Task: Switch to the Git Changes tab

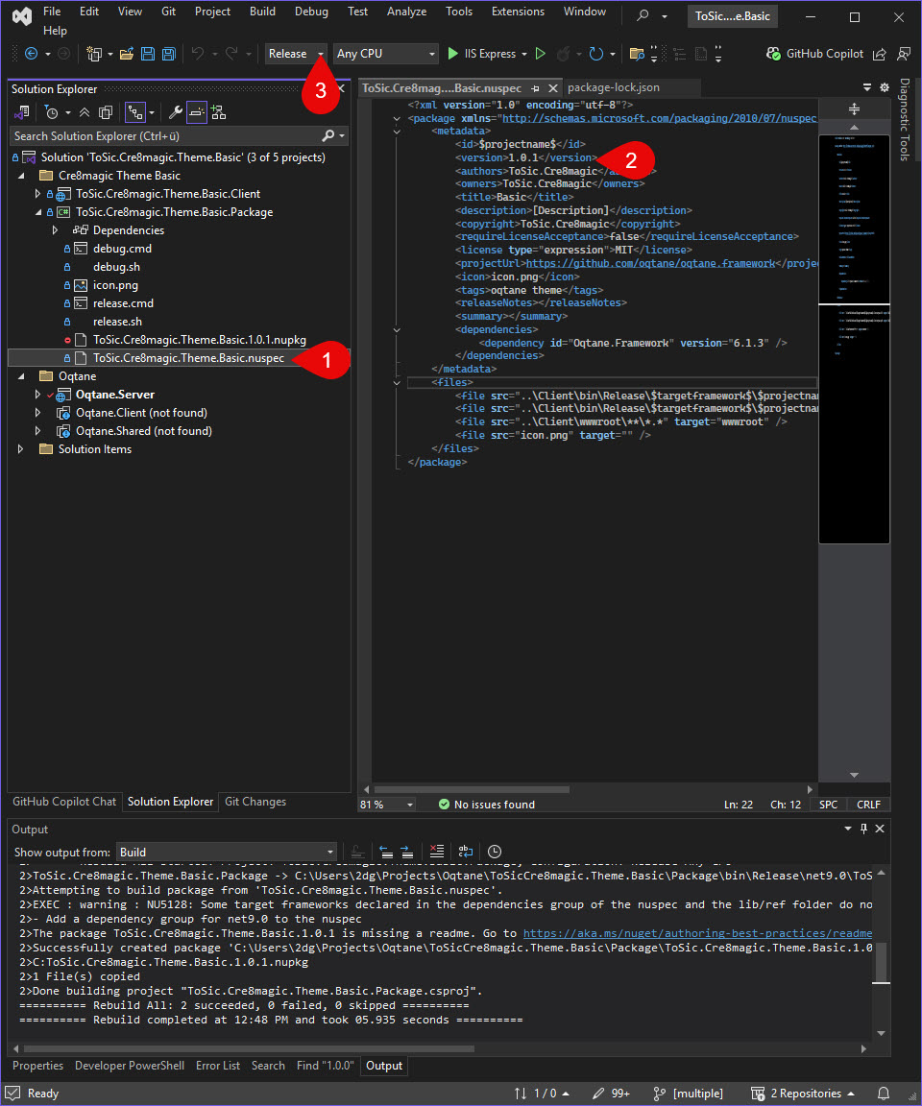Action: click(x=255, y=802)
